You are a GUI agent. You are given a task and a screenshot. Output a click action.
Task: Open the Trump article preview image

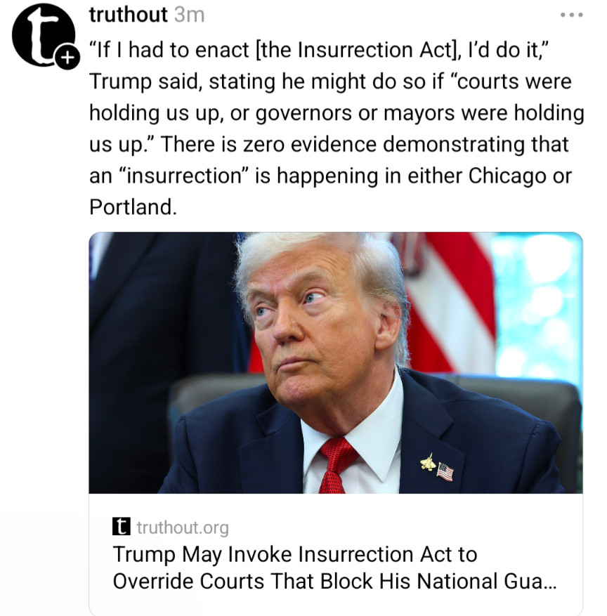pyautogui.click(x=335, y=362)
